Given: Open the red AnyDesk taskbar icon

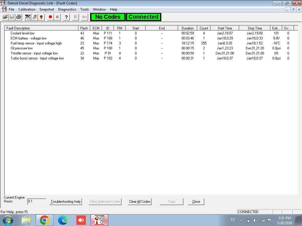Looking at the screenshot, I should pos(81,220).
